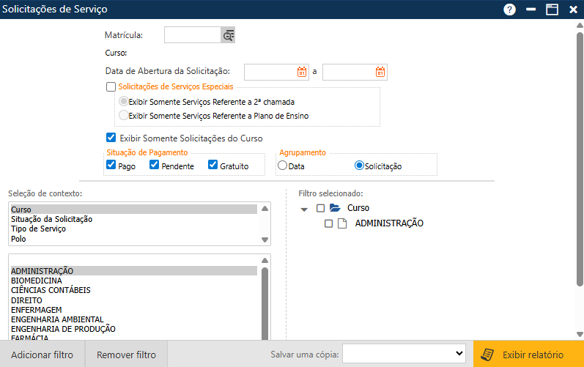584x367 pixels.
Task: Click the blue Curso folder icon
Action: coord(335,208)
